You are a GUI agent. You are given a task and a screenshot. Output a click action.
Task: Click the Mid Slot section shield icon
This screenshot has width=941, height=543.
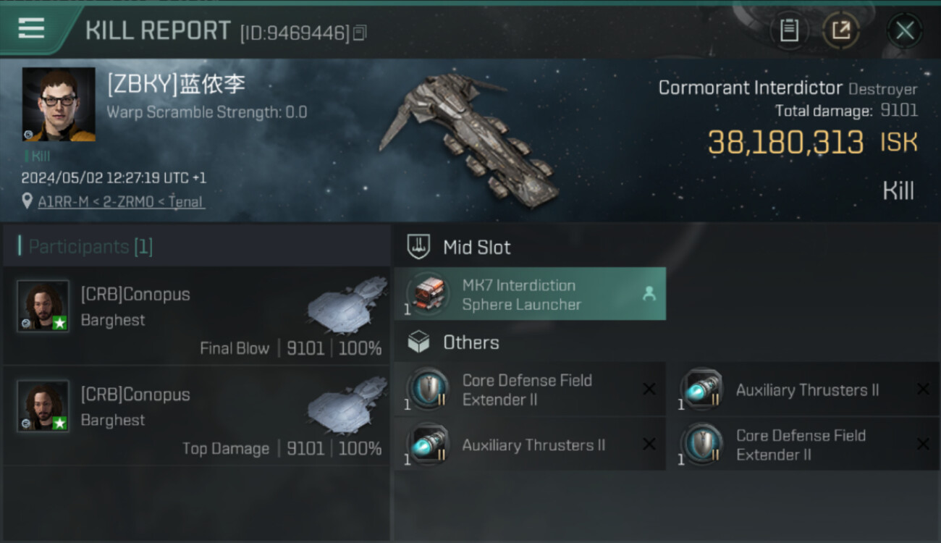418,247
